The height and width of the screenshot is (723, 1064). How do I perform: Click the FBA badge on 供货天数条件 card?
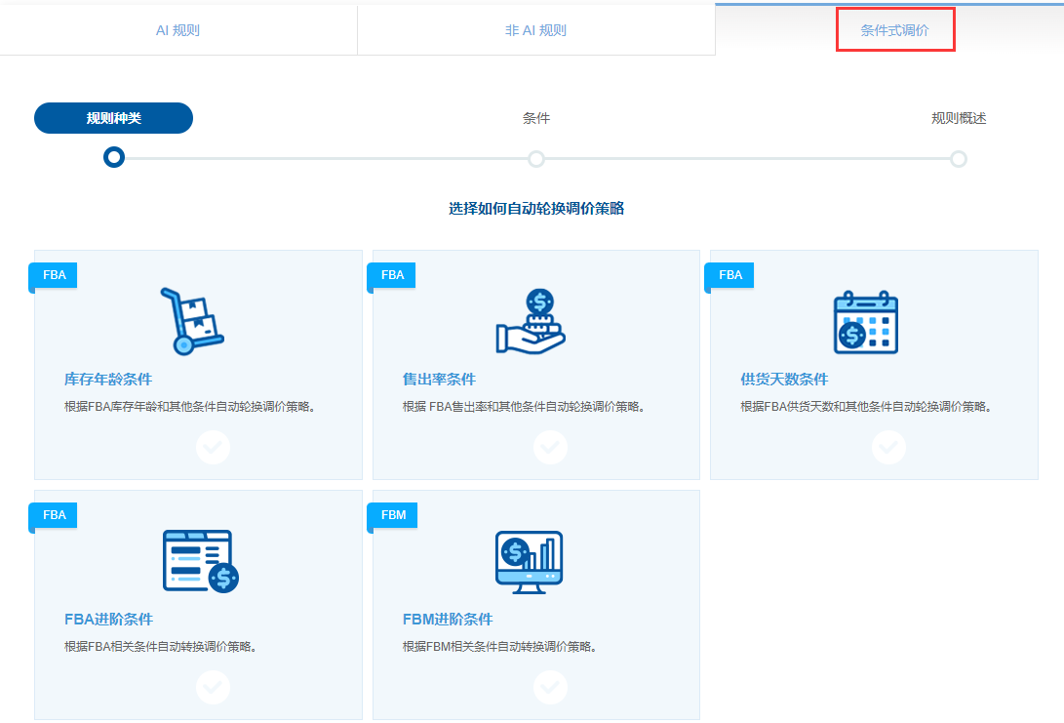tap(730, 275)
